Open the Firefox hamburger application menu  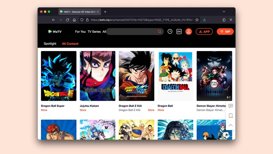pos(231,20)
